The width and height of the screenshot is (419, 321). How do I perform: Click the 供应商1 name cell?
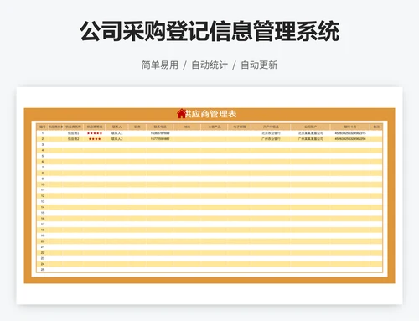point(73,133)
